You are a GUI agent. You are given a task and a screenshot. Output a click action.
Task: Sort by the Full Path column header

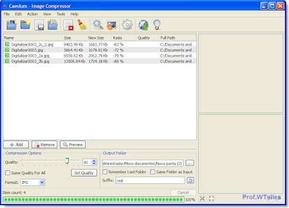coord(177,38)
